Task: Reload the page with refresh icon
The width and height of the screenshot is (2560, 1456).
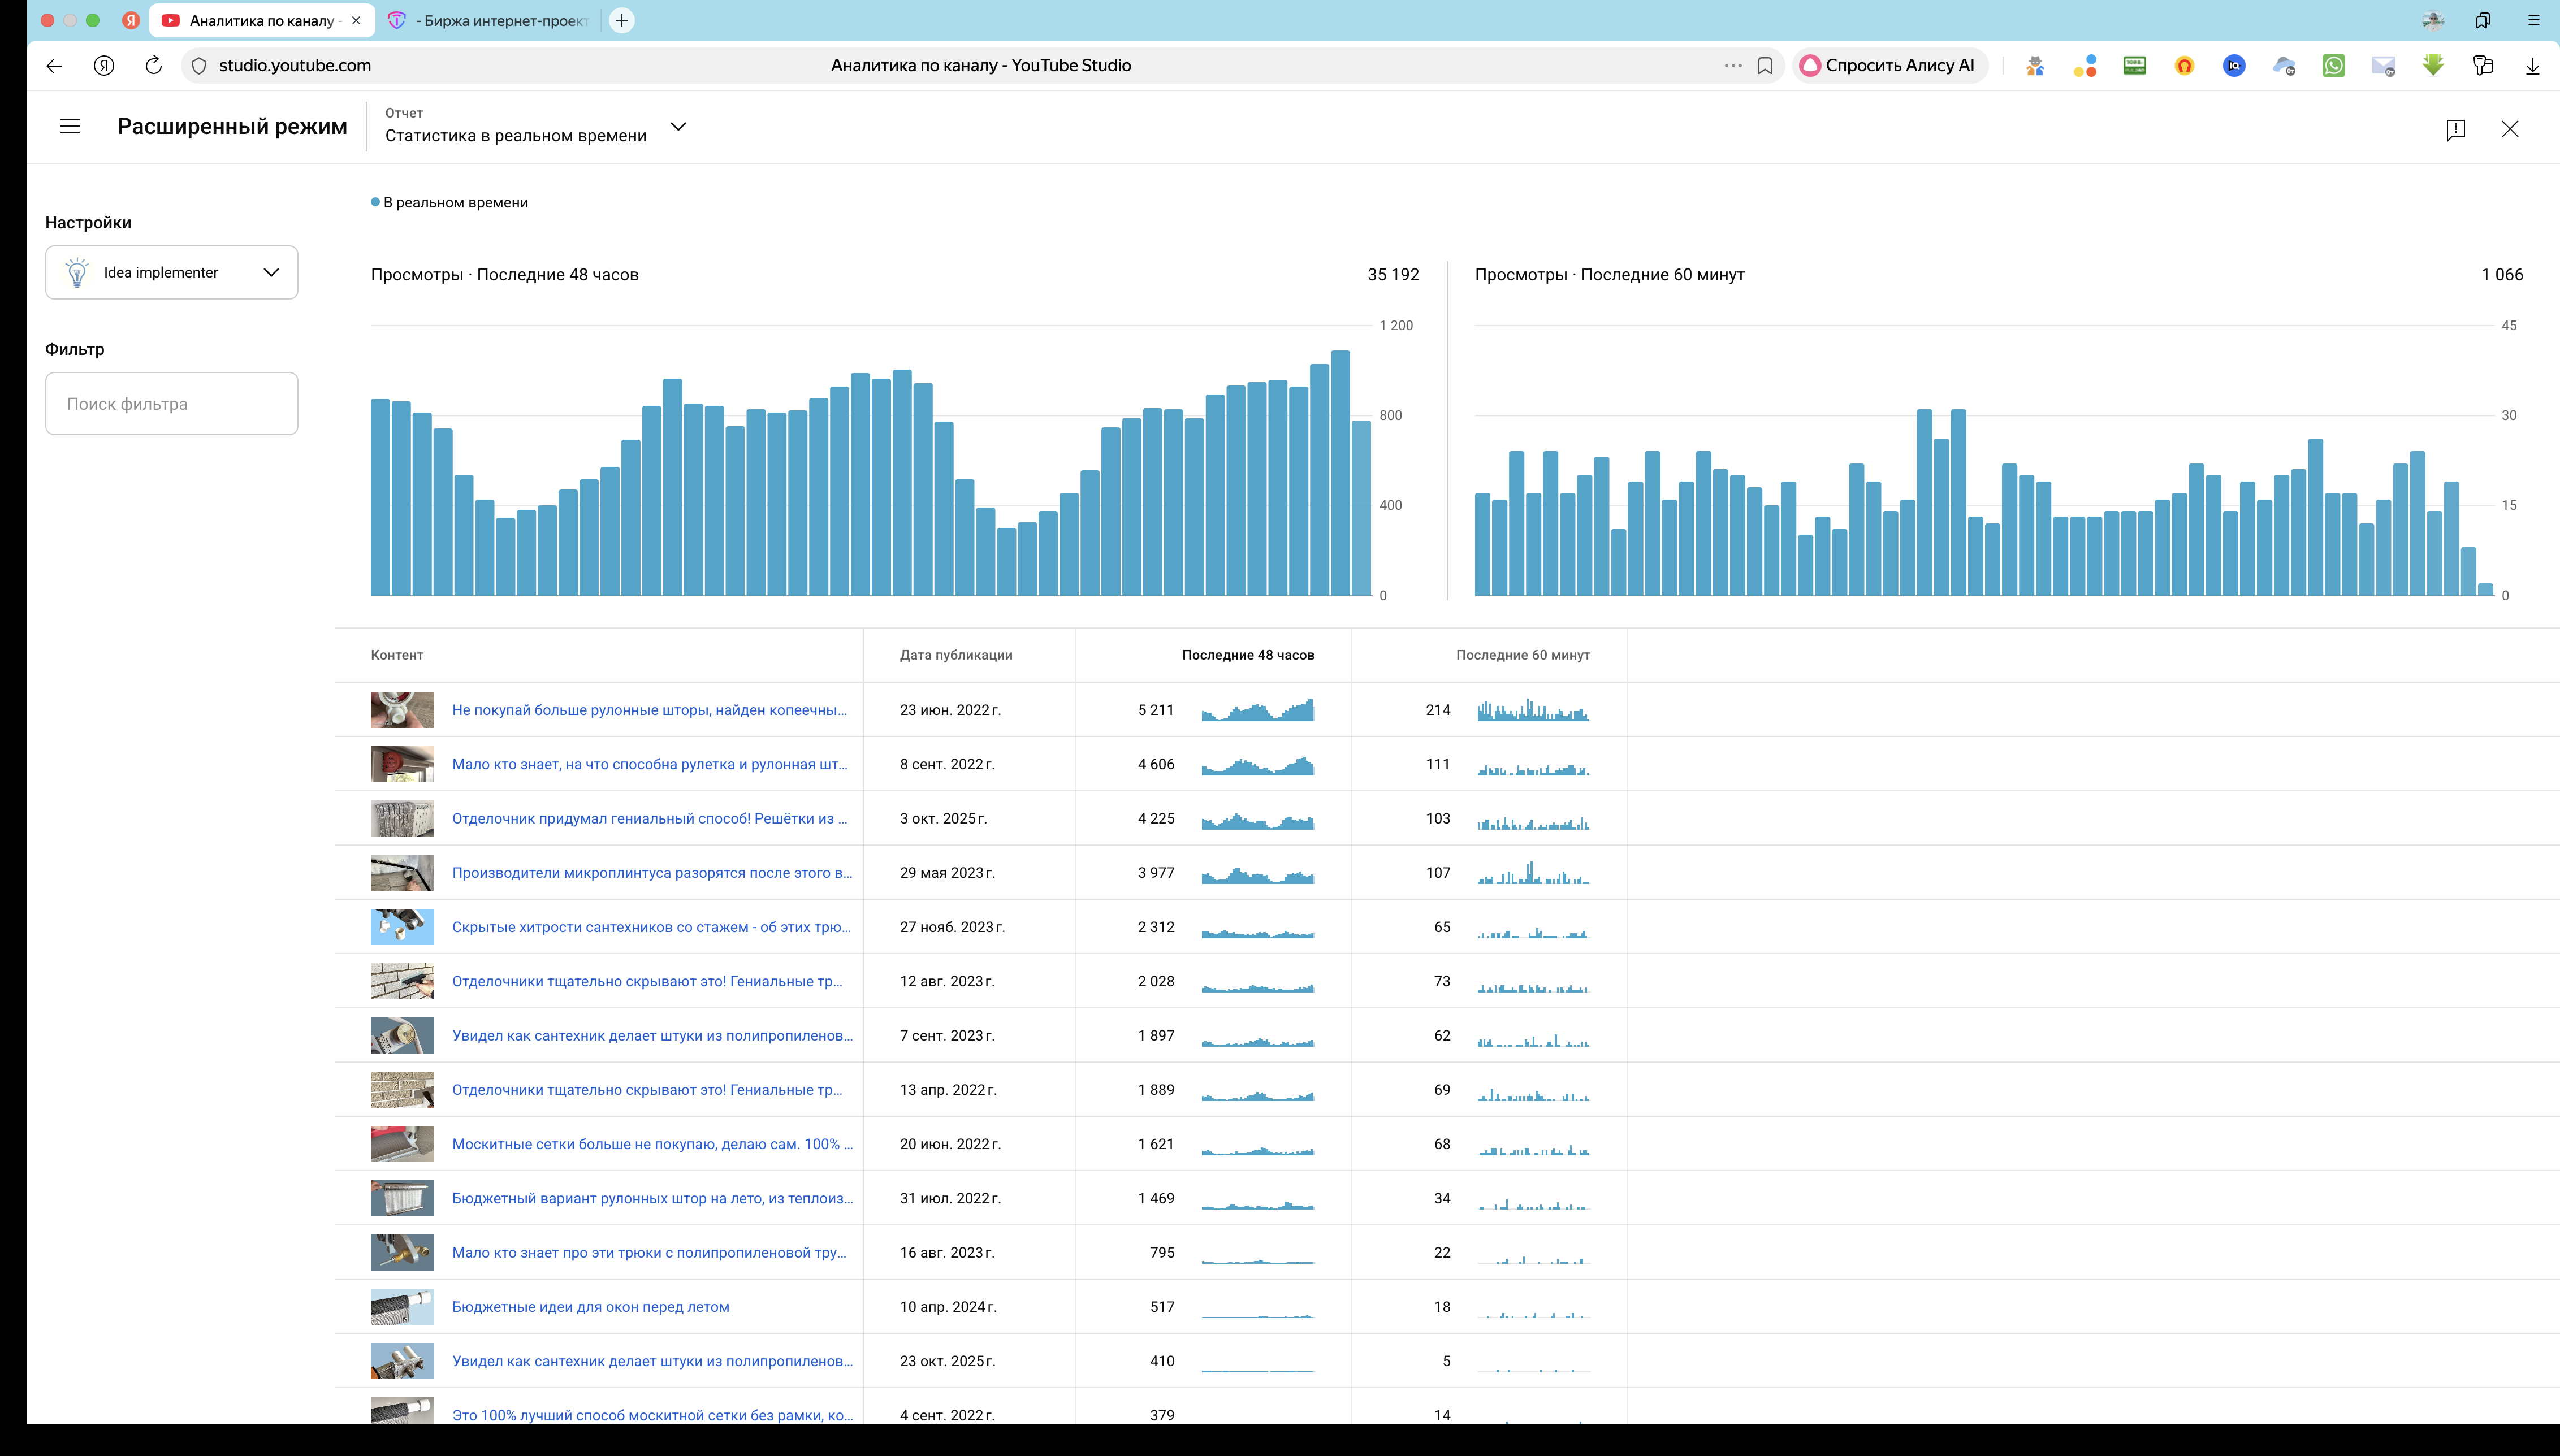Action: [x=153, y=65]
